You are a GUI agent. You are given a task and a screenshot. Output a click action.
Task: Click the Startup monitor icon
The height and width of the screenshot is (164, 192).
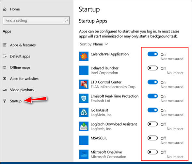[5, 101]
